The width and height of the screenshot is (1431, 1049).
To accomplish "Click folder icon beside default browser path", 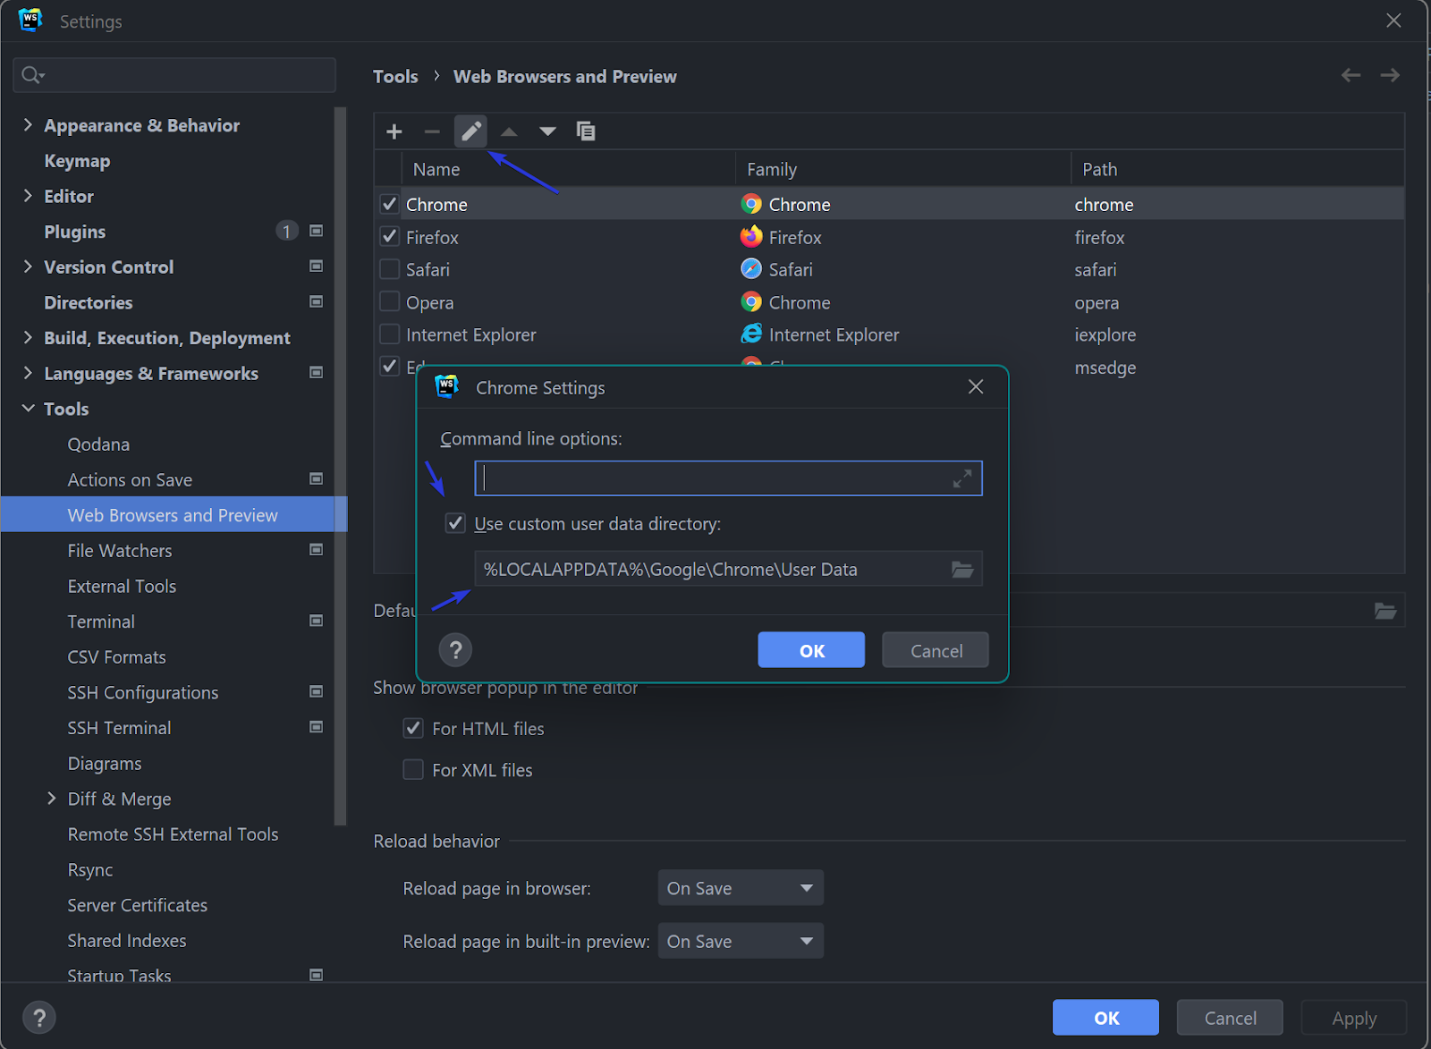I will click(x=1385, y=611).
